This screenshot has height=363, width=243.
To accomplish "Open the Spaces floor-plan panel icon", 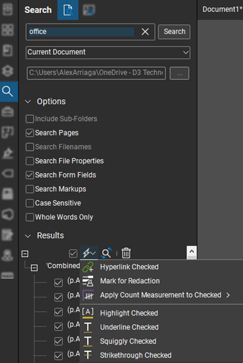I will [x=8, y=132].
